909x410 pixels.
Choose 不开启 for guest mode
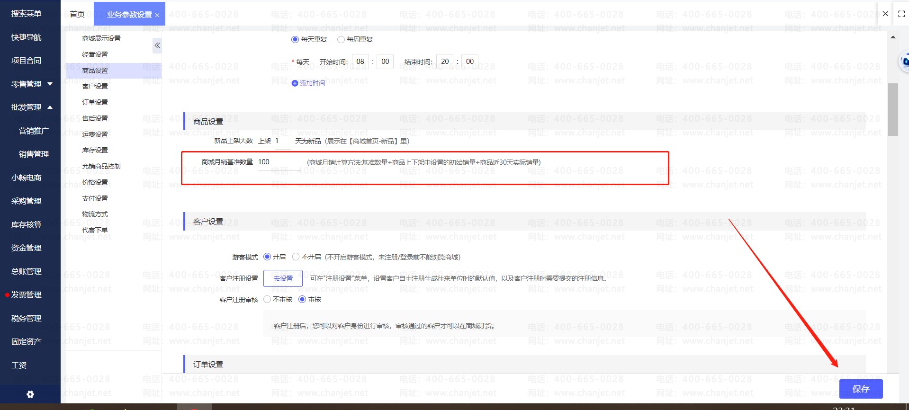tap(296, 257)
